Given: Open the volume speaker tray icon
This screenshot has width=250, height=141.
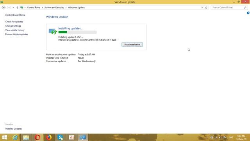Looking at the screenshot, I should click(x=220, y=137).
